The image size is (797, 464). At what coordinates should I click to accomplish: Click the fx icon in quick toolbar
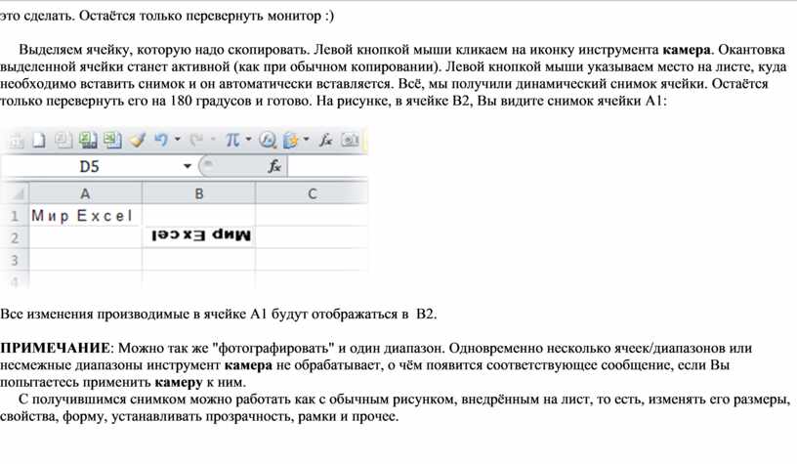[326, 140]
